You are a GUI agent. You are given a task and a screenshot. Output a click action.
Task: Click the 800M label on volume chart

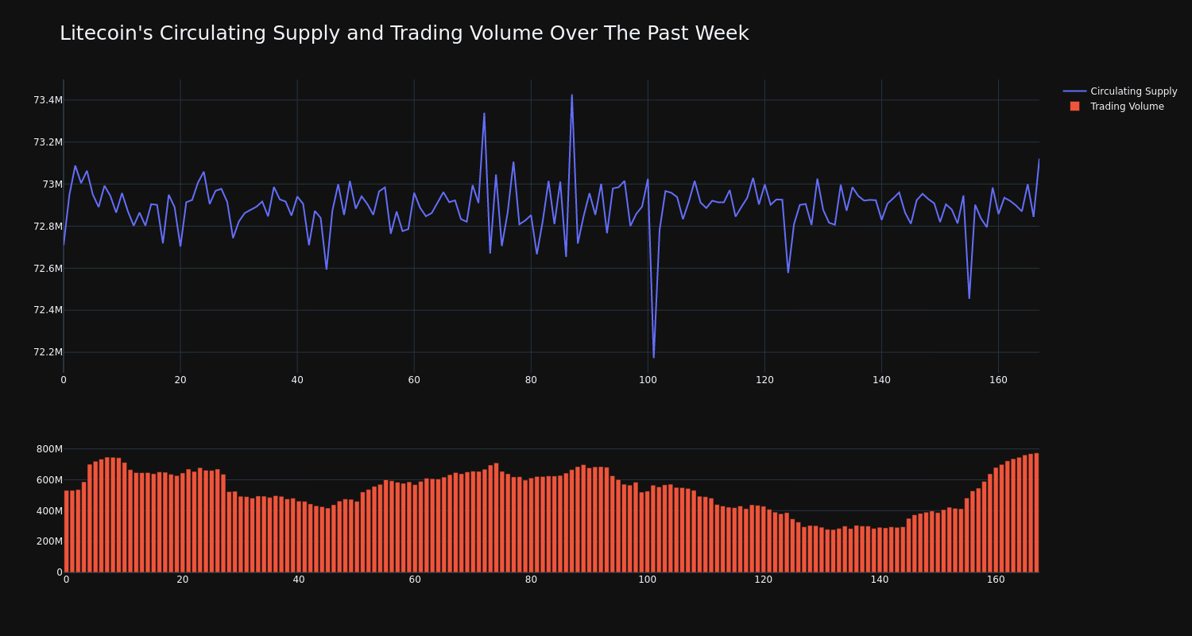click(x=49, y=449)
